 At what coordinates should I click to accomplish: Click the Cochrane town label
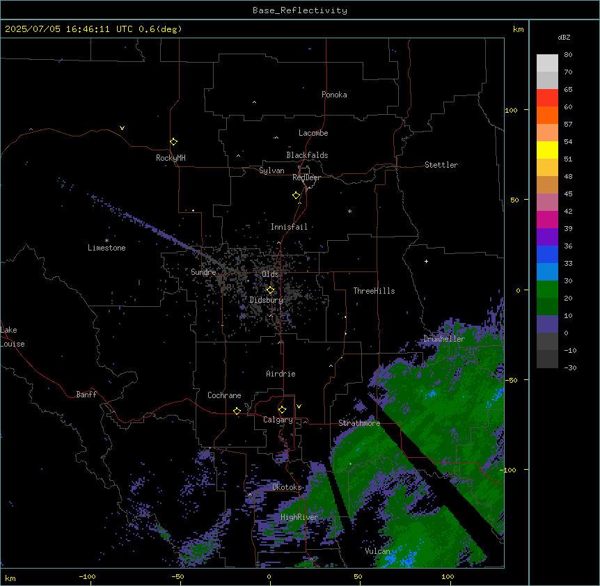click(x=224, y=395)
